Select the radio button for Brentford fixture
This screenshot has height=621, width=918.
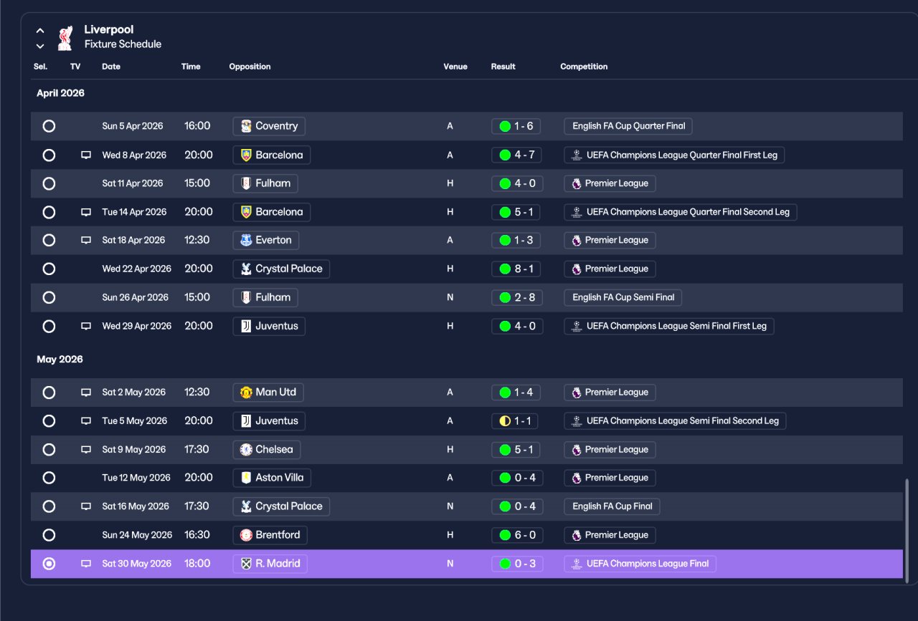49,535
